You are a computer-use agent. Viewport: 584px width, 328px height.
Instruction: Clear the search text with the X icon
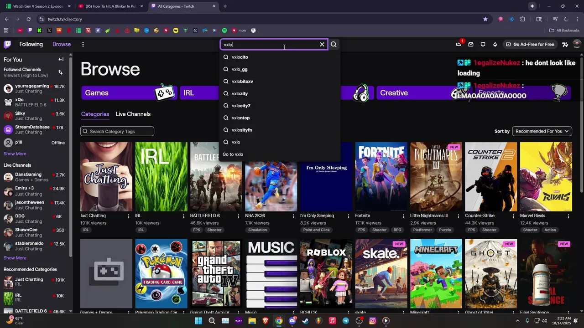[x=322, y=44]
